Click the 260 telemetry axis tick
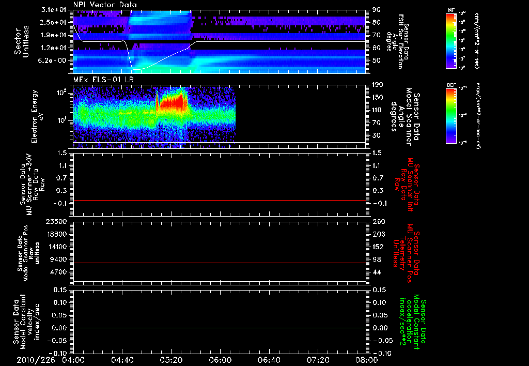Viewport: 529px width, 366px height. [379, 222]
